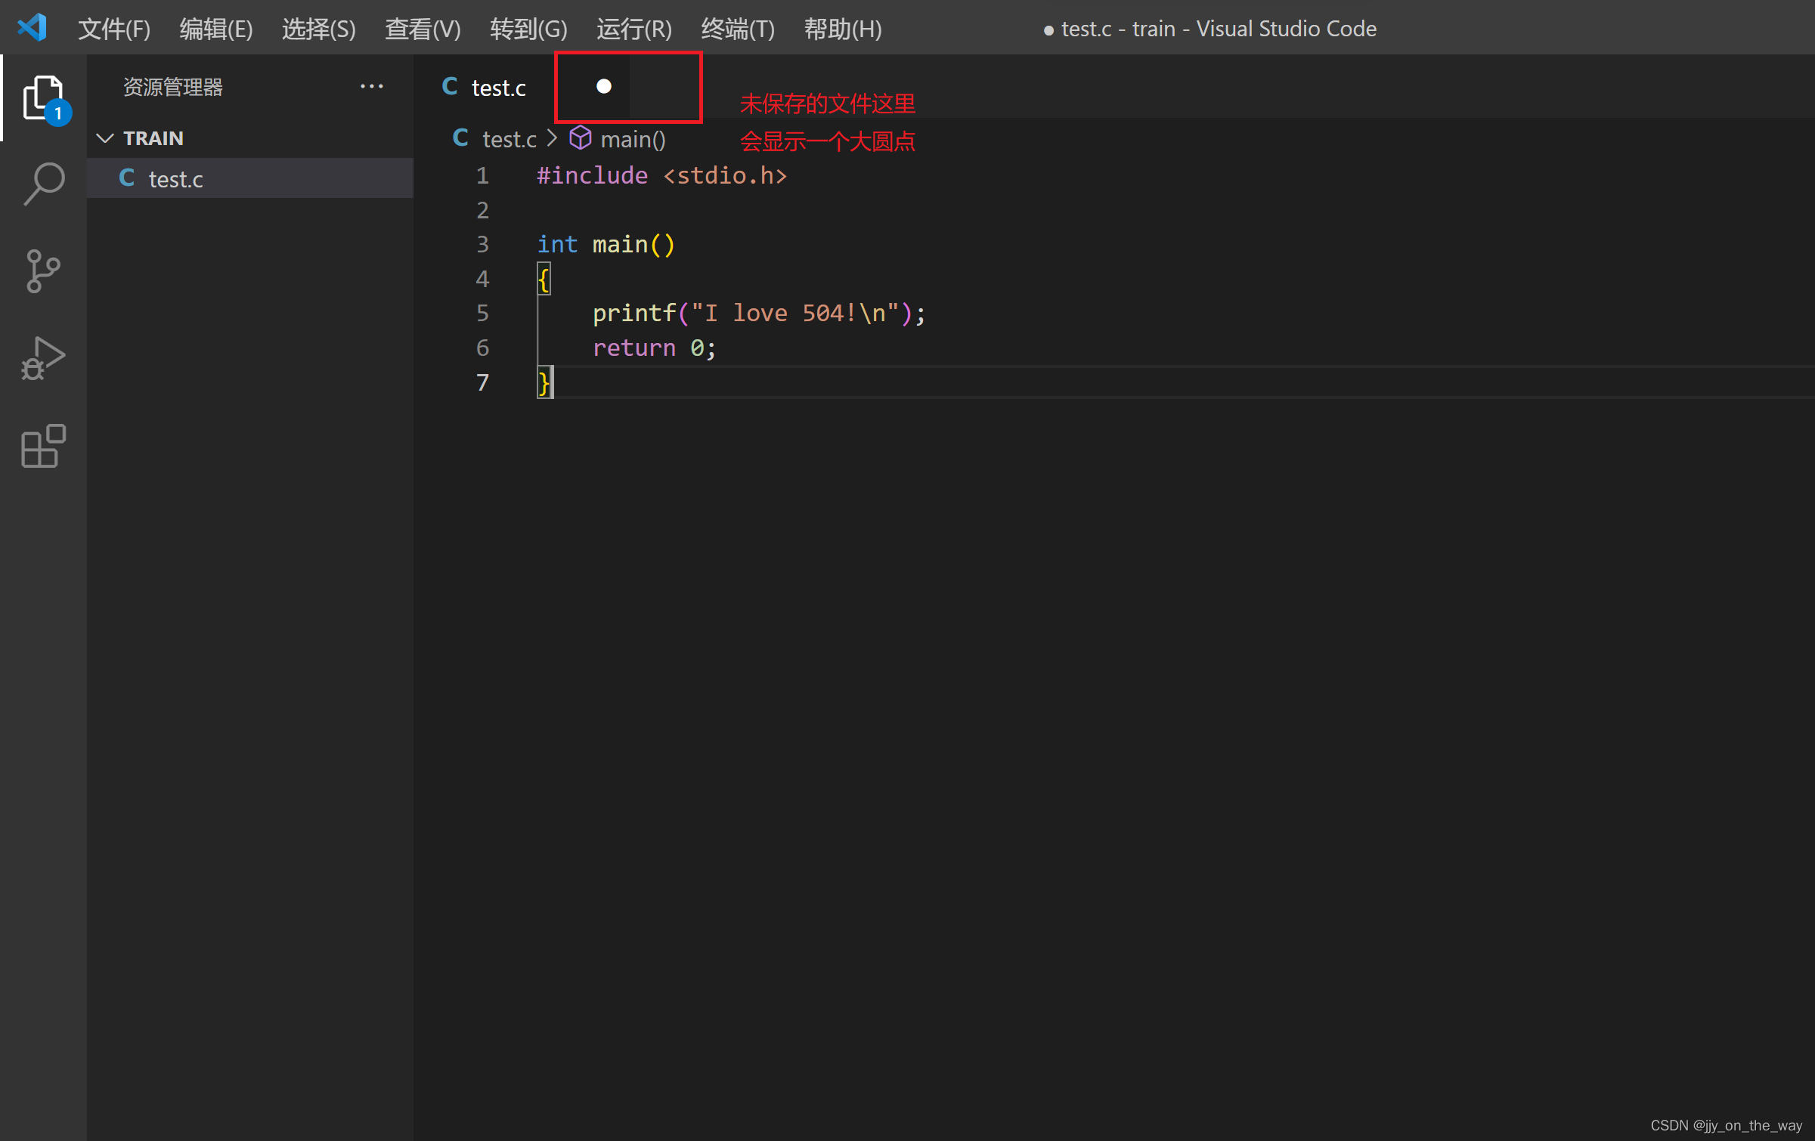Open the Run and Debug view
This screenshot has height=1141, width=1815.
coord(43,358)
